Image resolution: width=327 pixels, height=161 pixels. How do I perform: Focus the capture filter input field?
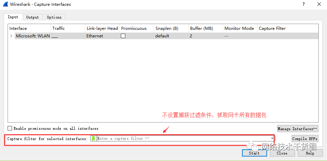(183, 138)
